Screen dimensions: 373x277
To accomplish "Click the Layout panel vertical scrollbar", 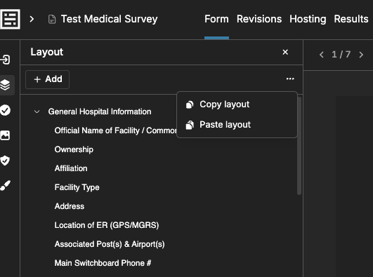I will (x=299, y=145).
